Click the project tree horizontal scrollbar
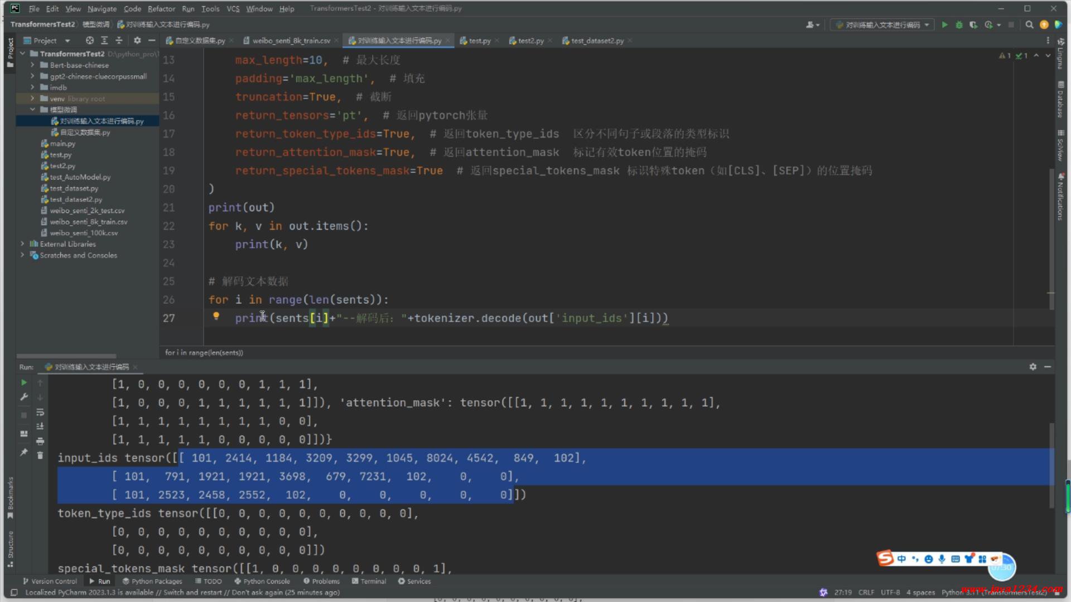 pos(66,356)
